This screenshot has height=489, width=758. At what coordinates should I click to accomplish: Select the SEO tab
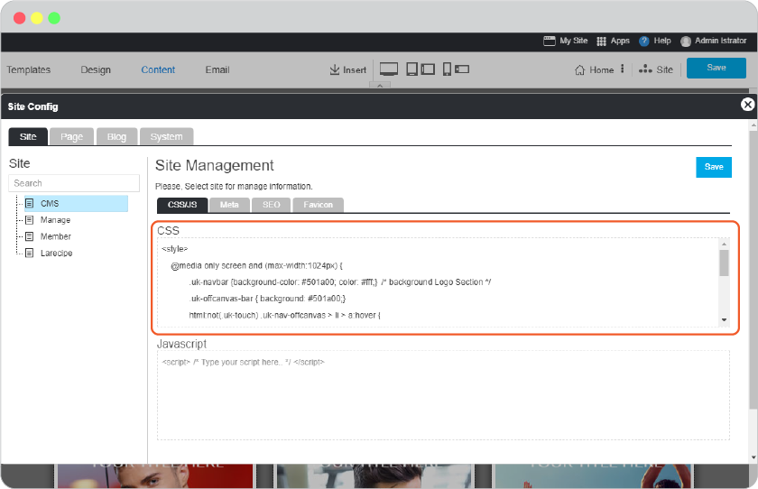[x=272, y=205]
